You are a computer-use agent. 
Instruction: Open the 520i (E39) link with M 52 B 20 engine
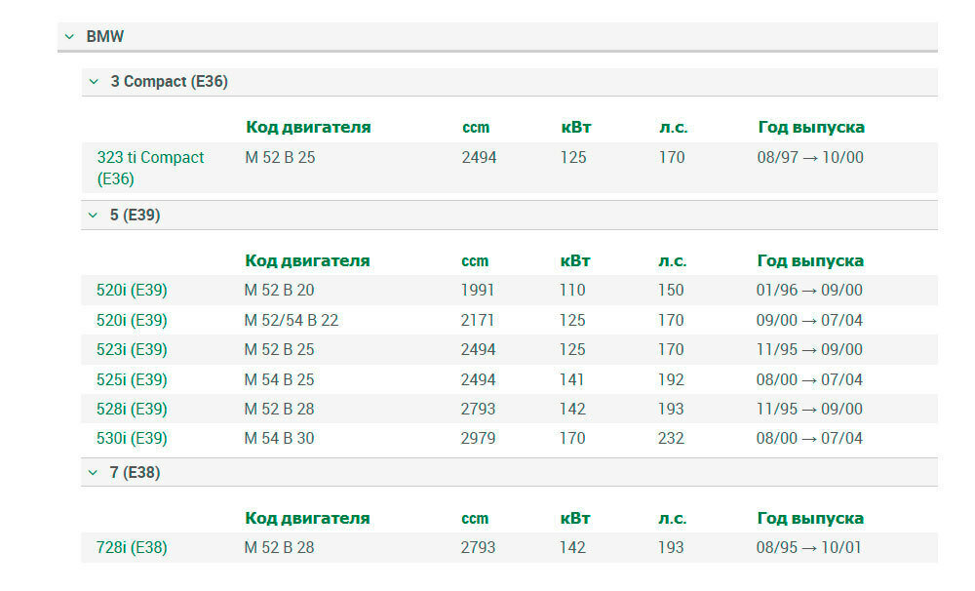(x=132, y=290)
